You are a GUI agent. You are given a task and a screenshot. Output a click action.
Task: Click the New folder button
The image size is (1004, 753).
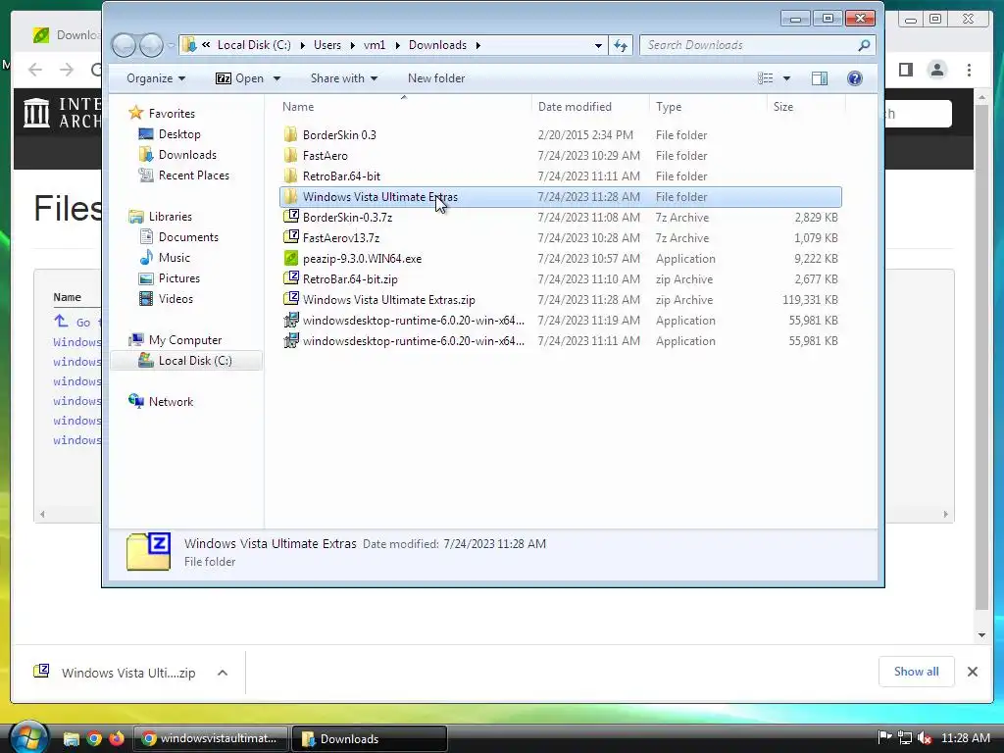(x=436, y=78)
